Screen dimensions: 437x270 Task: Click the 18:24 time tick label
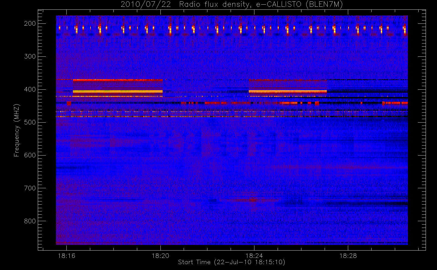pyautogui.click(x=254, y=256)
